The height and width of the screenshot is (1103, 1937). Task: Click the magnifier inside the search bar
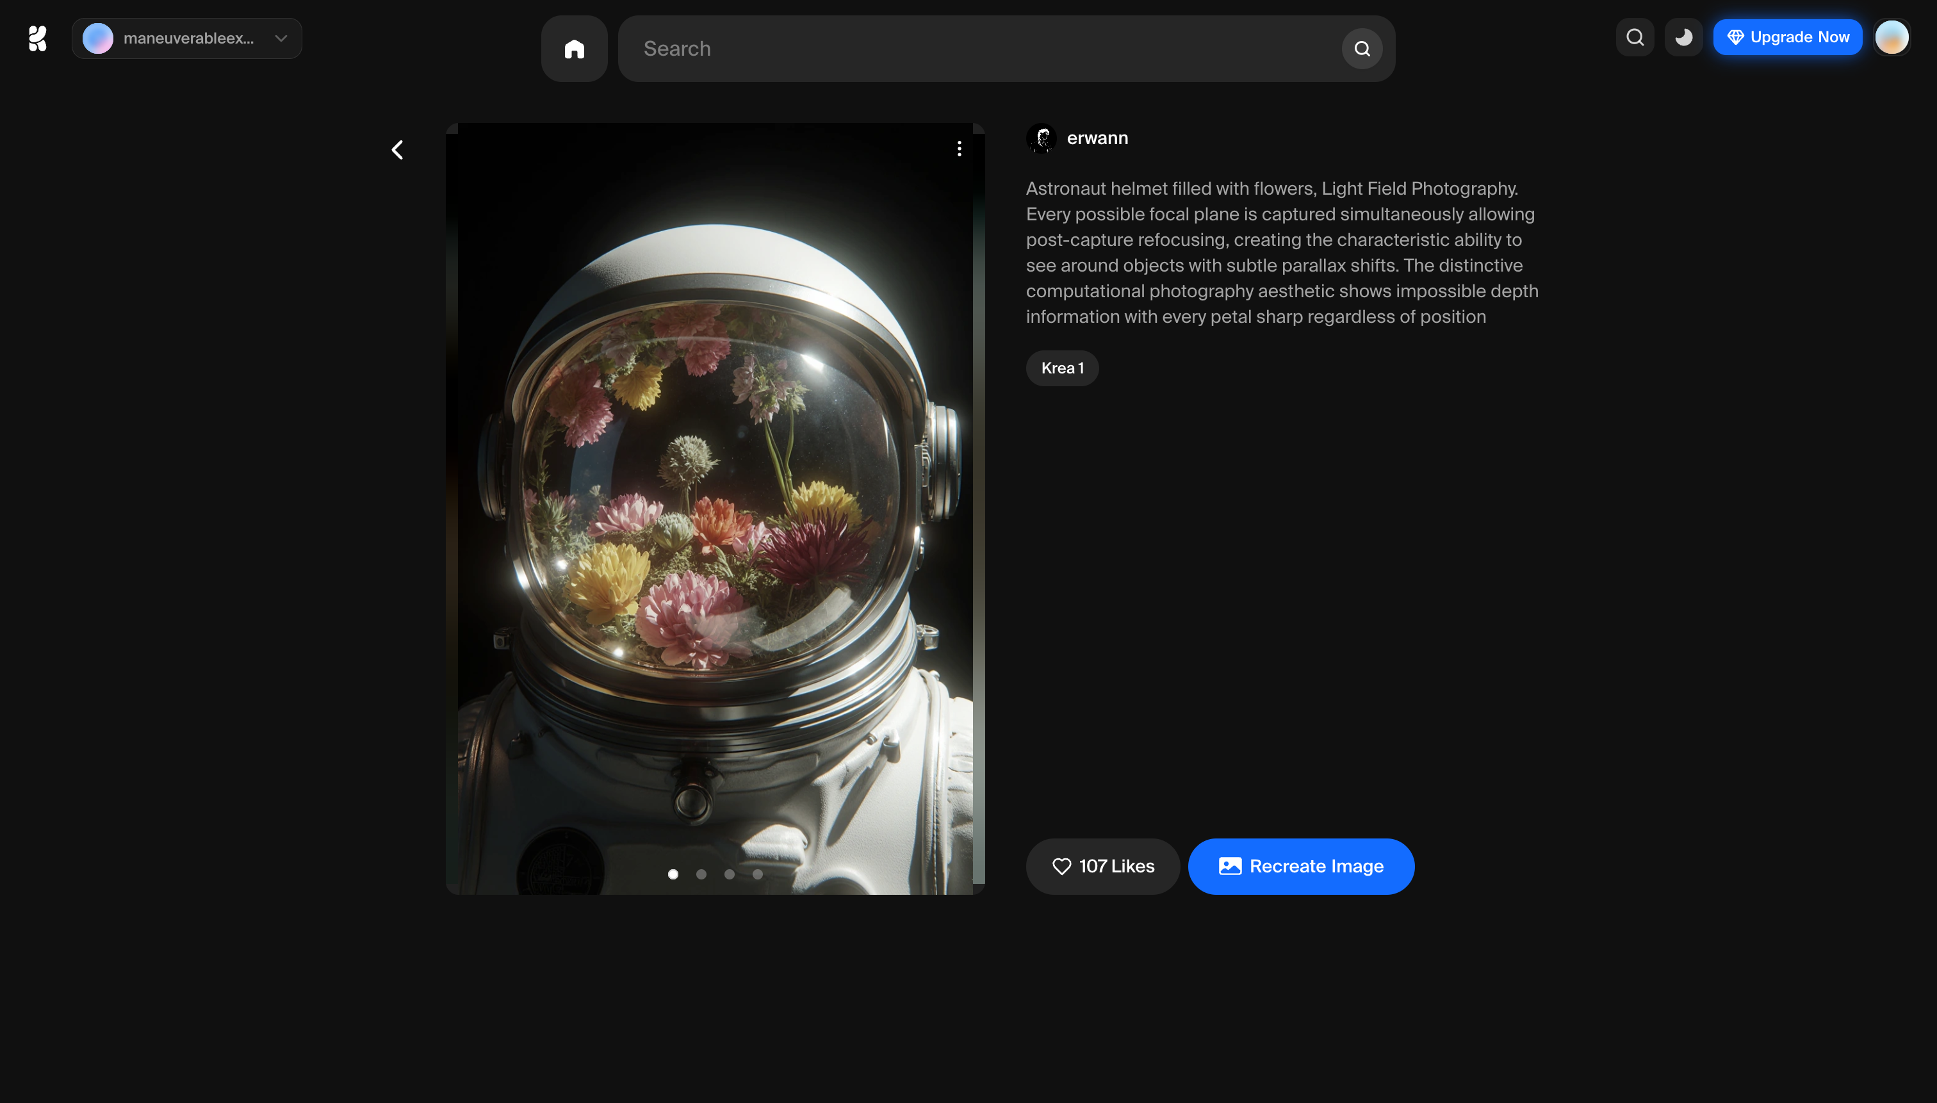click(1362, 49)
